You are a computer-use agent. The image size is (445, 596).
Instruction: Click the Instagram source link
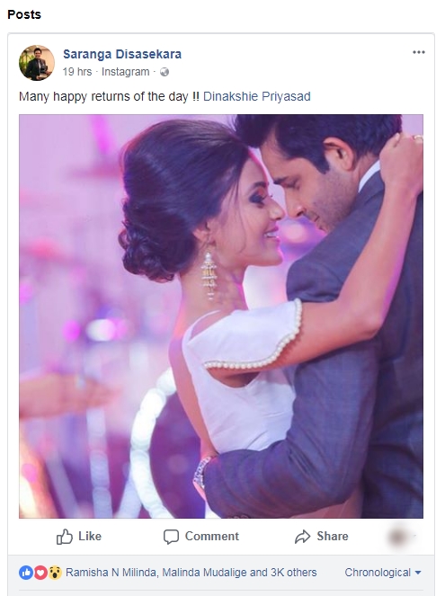click(125, 72)
